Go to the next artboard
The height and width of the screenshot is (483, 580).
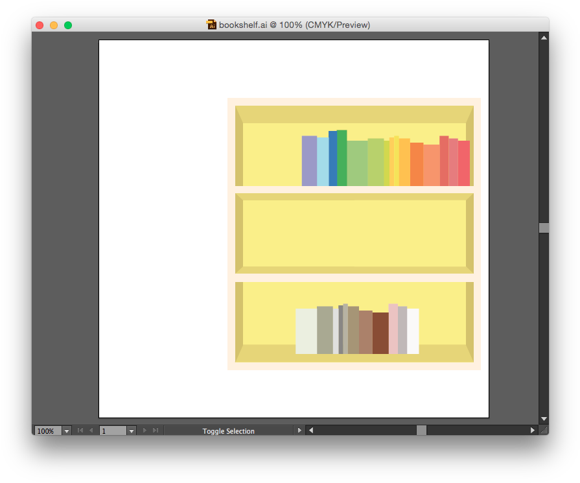click(x=144, y=430)
